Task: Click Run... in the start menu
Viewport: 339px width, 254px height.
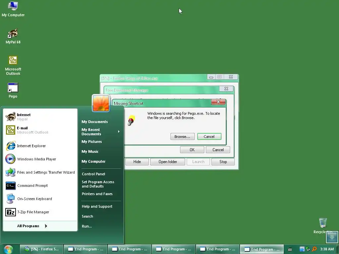Action: click(87, 226)
